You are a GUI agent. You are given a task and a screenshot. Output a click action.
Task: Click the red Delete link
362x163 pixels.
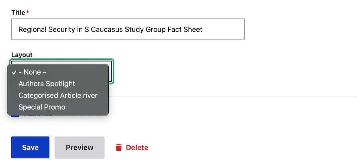pos(137,147)
